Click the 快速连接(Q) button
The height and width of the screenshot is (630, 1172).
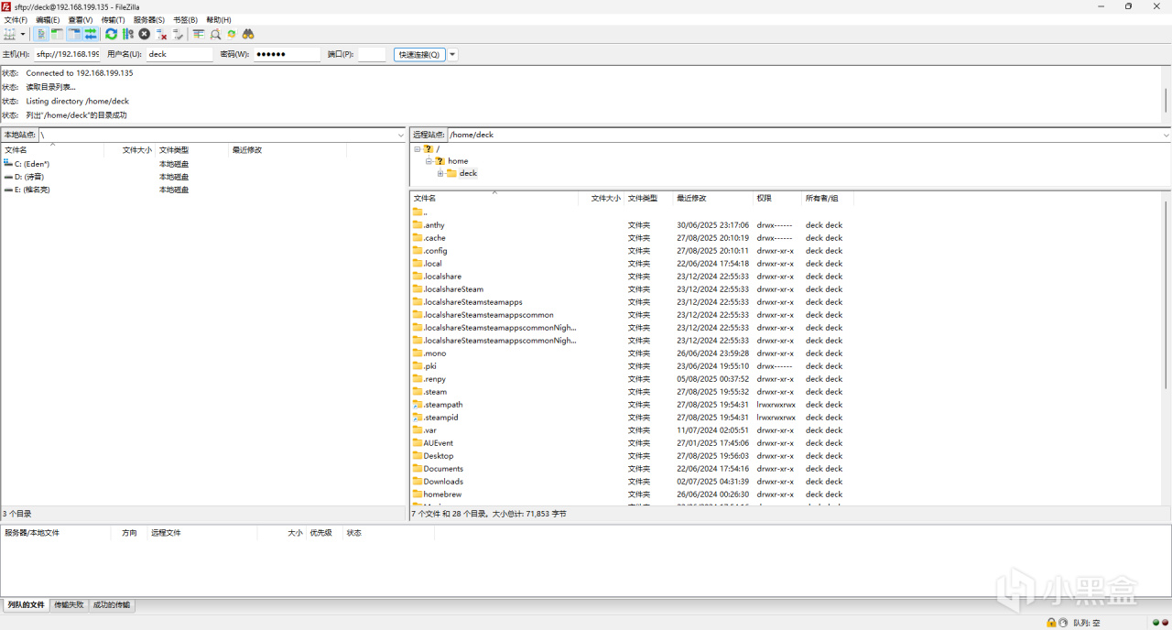pos(419,54)
